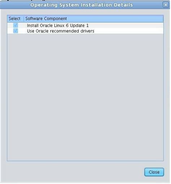Select the Use Oracle recommended drivers row text

point(61,31)
